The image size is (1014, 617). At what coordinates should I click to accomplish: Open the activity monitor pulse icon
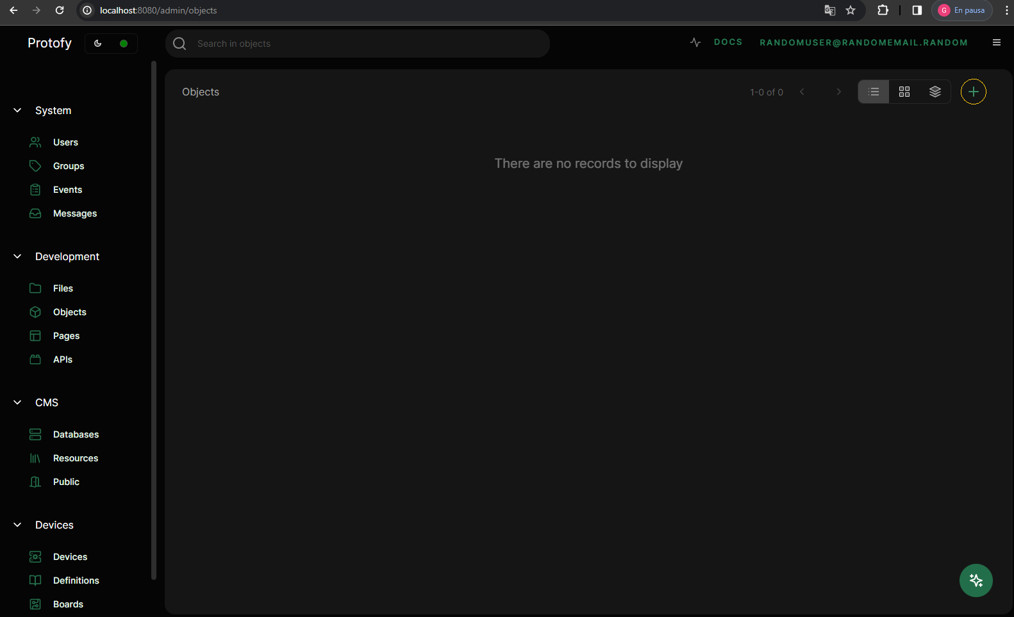click(x=695, y=42)
